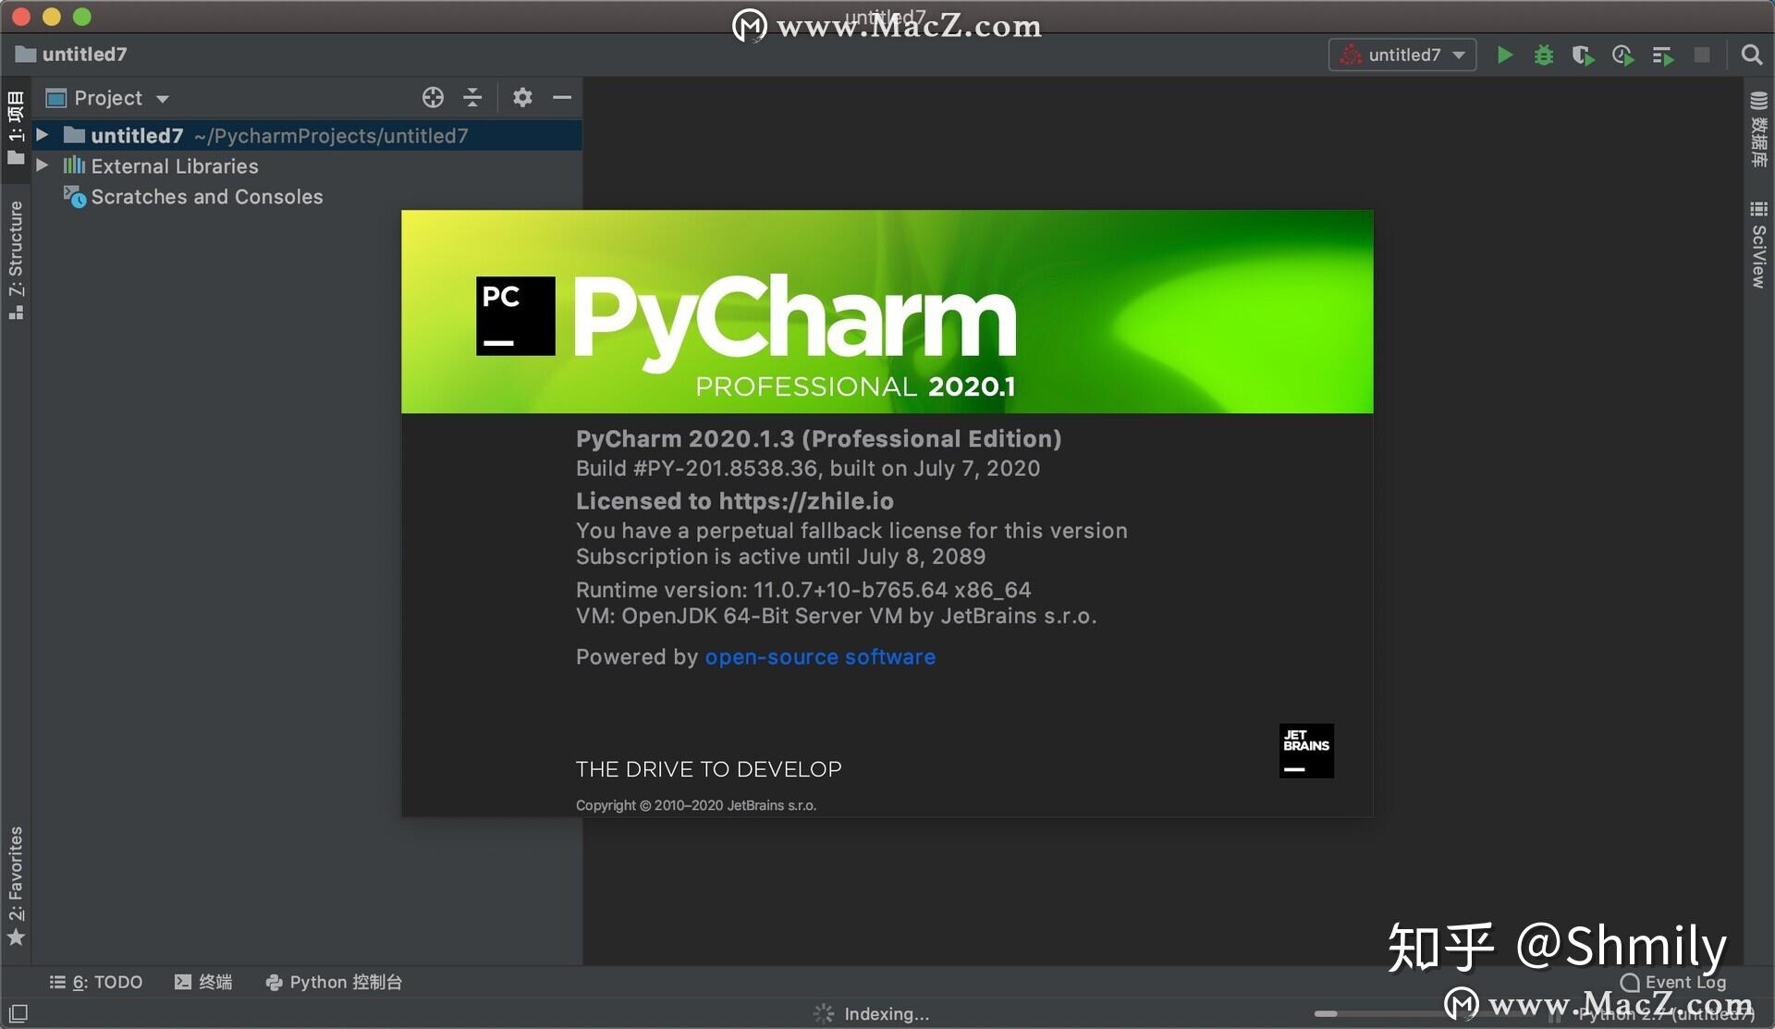Image resolution: width=1775 pixels, height=1029 pixels.
Task: Open Search Everywhere magnifier icon
Action: (1751, 55)
